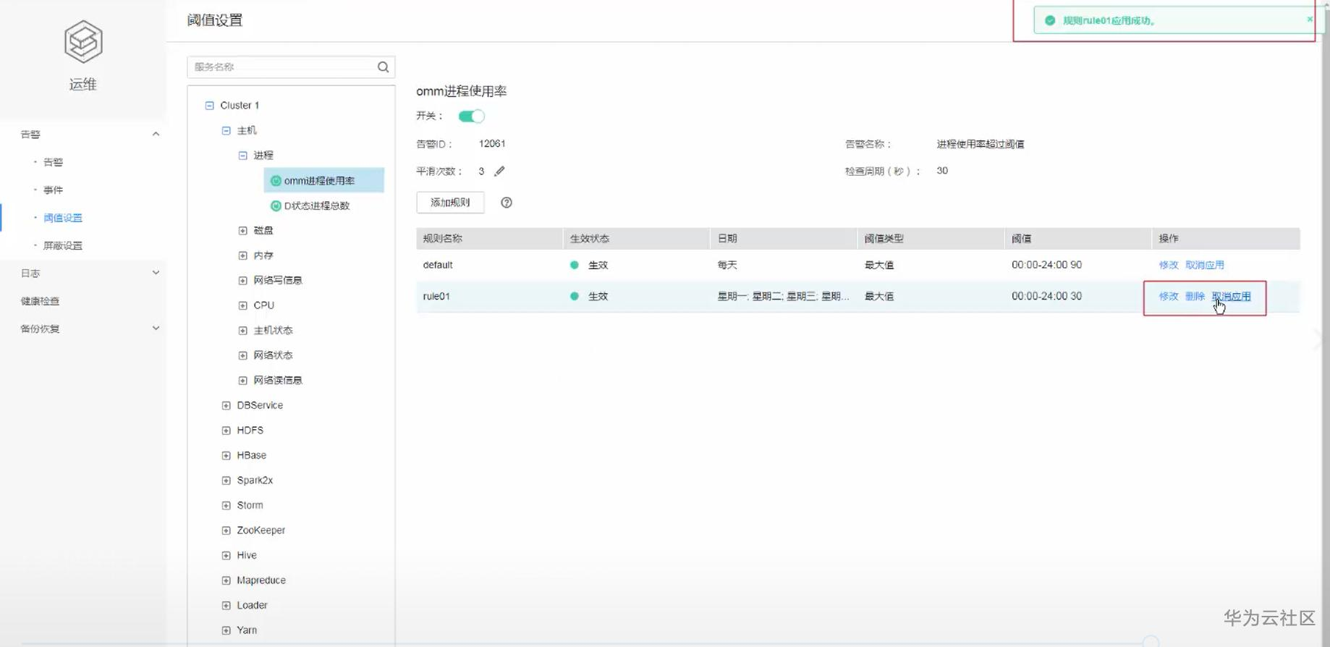Click the Cluster 1 tree label

pos(240,106)
